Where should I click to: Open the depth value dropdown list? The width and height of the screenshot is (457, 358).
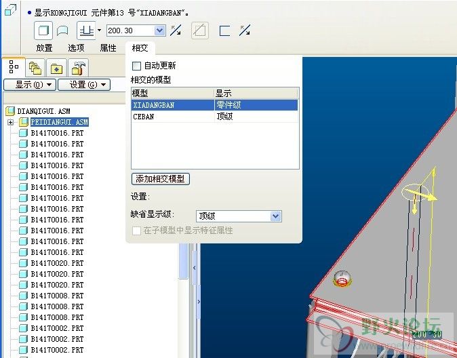(159, 31)
